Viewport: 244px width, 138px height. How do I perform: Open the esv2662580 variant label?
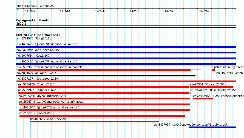[219, 96]
